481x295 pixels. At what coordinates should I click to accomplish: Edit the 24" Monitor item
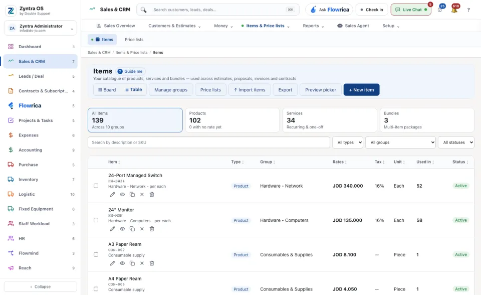point(113,229)
